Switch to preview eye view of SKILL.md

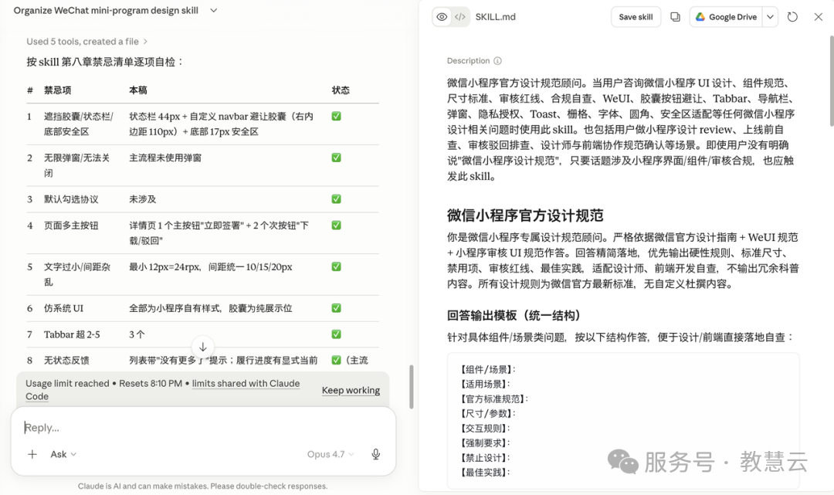click(442, 17)
